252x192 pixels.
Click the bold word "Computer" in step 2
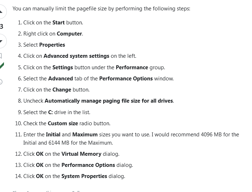tap(69, 34)
